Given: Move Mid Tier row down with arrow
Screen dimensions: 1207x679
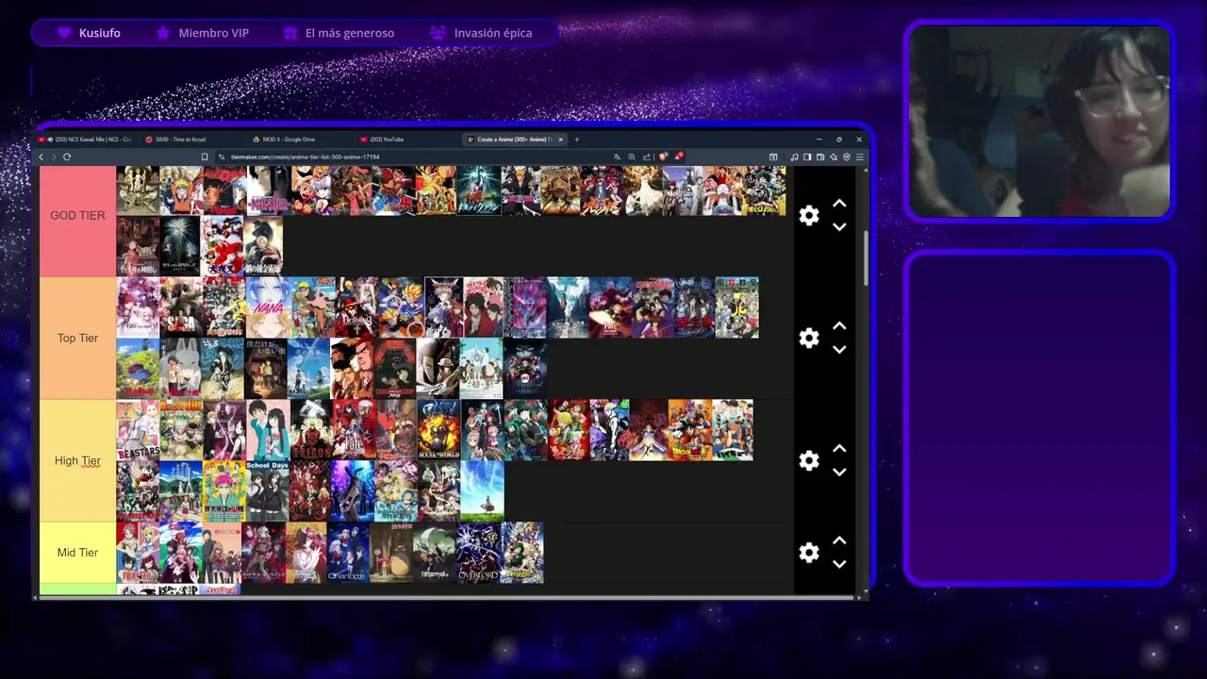Looking at the screenshot, I should coord(839,565).
